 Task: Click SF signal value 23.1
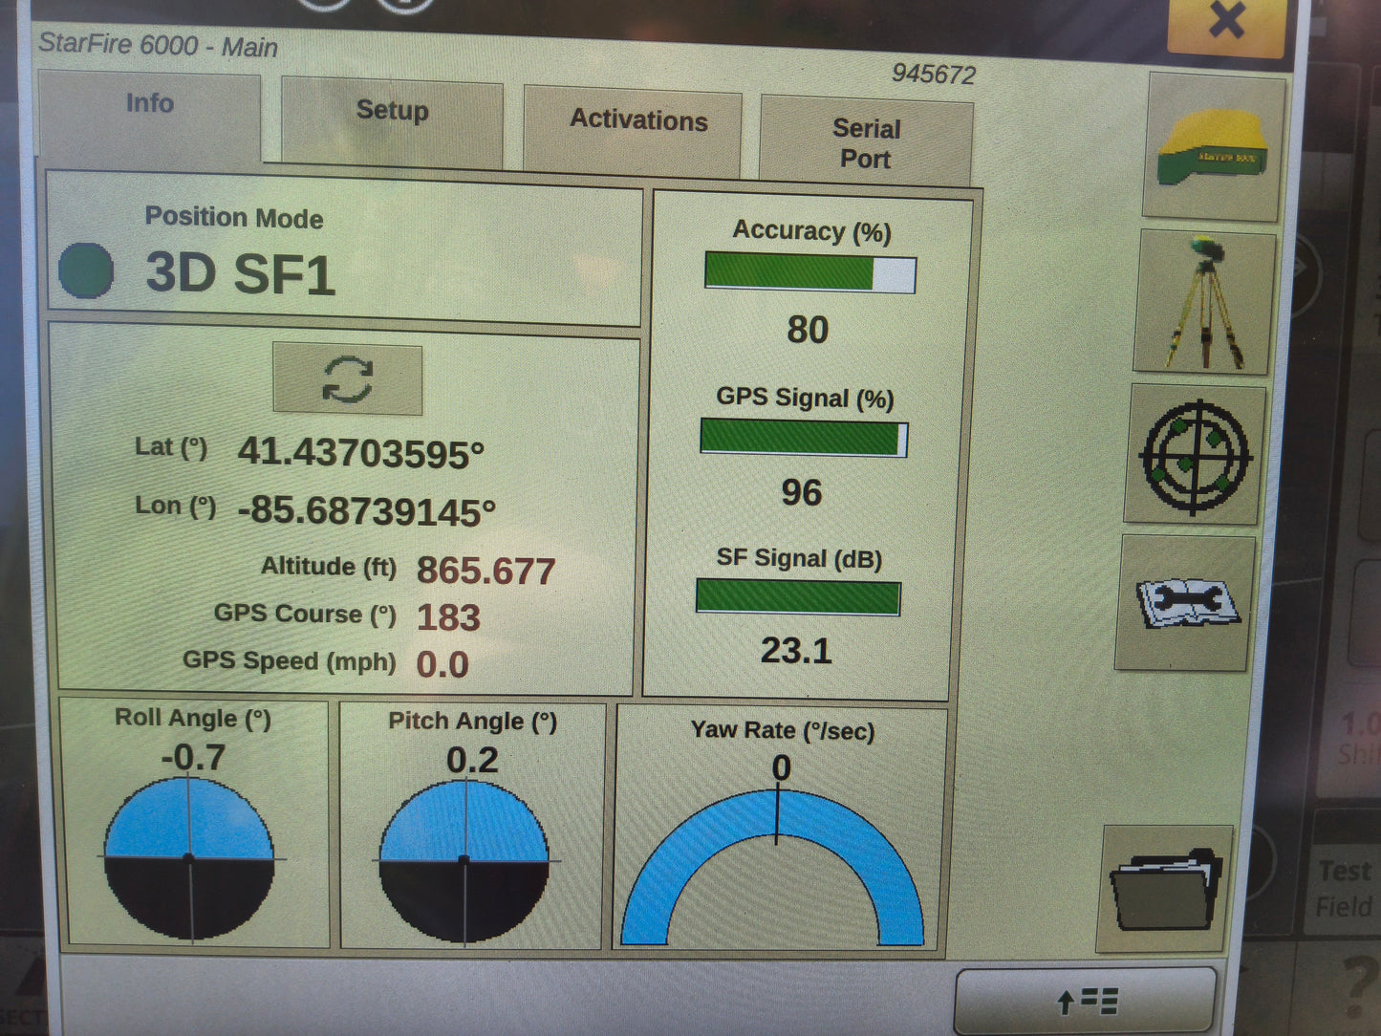796,651
